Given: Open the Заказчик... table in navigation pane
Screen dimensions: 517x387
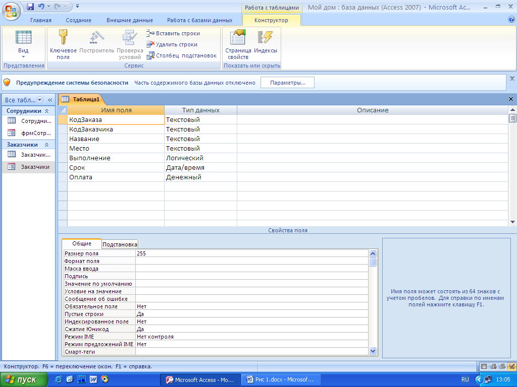Looking at the screenshot, I should click(29, 154).
